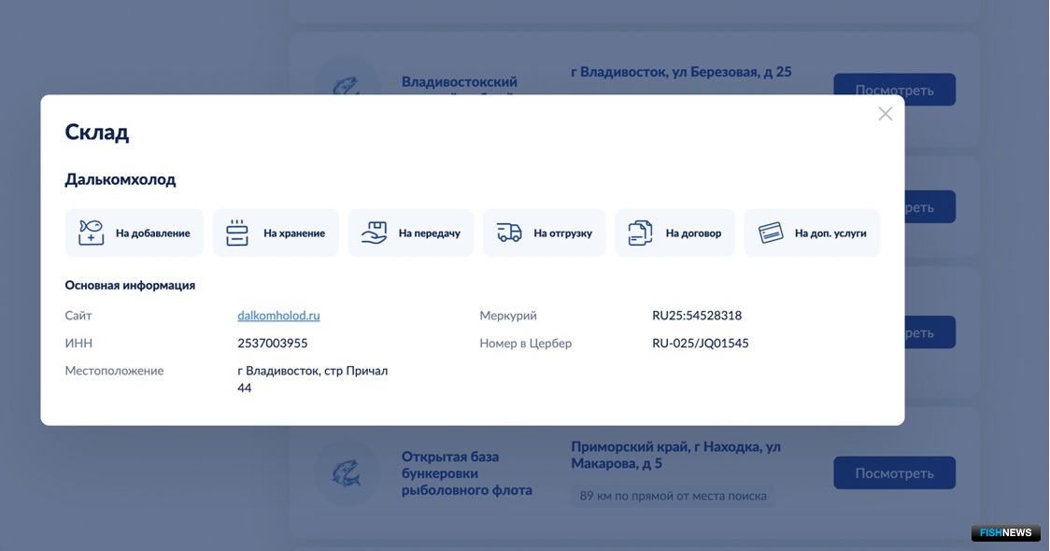The width and height of the screenshot is (1050, 551).
Task: Click the Основная информация section heading
Action: (130, 285)
